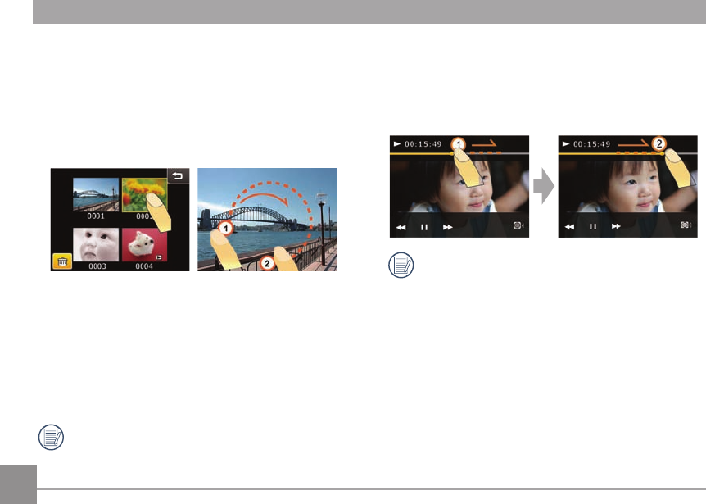Click the video marker icon on thumbnail 0004

(160, 257)
